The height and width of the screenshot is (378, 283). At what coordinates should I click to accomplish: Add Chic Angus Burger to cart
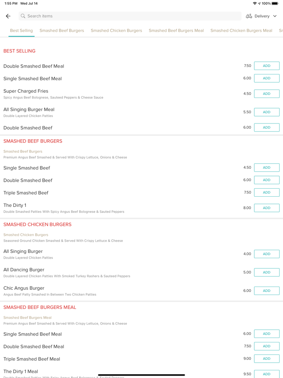266,291
